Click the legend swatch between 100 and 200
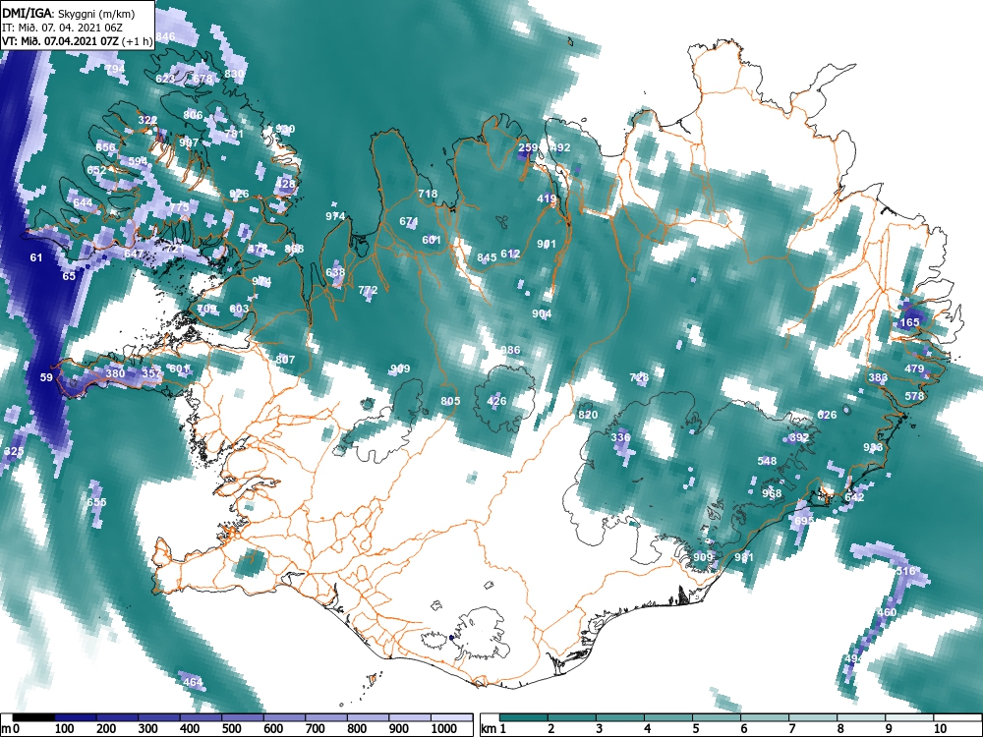 coord(76,717)
